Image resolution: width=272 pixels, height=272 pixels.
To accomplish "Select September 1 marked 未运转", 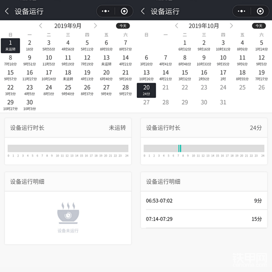I will pos(11,46).
